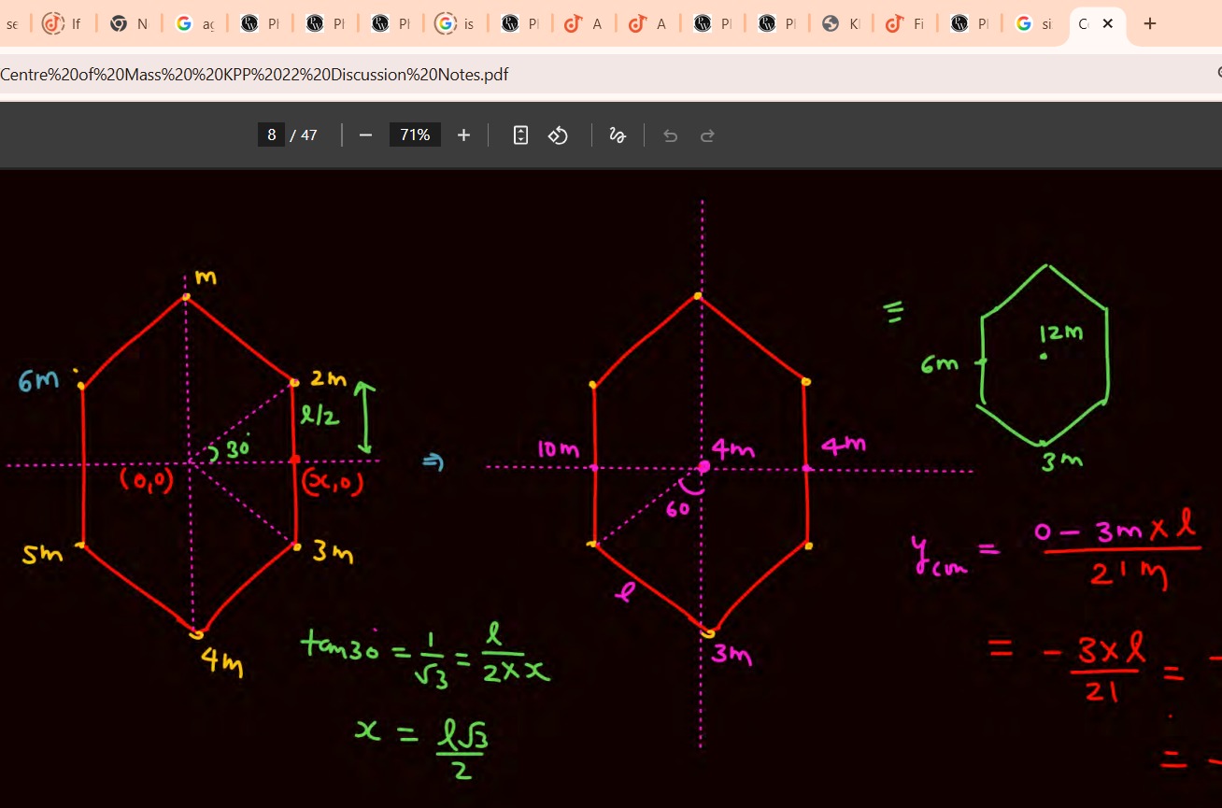Image resolution: width=1222 pixels, height=808 pixels.
Task: Close the active PDF tab
Action: (1108, 24)
